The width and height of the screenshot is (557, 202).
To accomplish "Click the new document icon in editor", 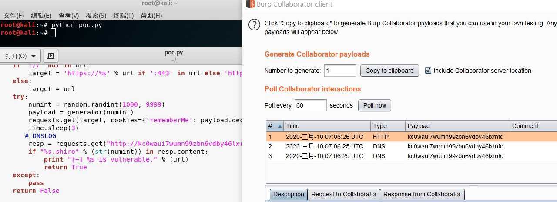I will pos(51,56).
